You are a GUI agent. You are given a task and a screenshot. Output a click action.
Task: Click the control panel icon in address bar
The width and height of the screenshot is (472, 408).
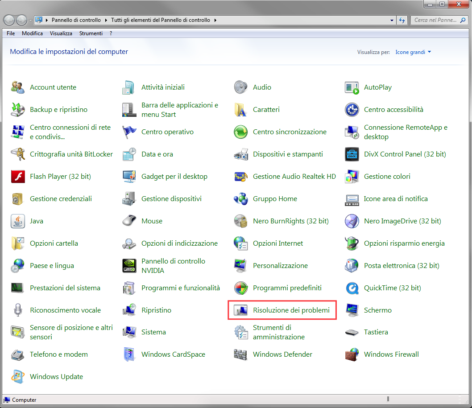coord(39,20)
